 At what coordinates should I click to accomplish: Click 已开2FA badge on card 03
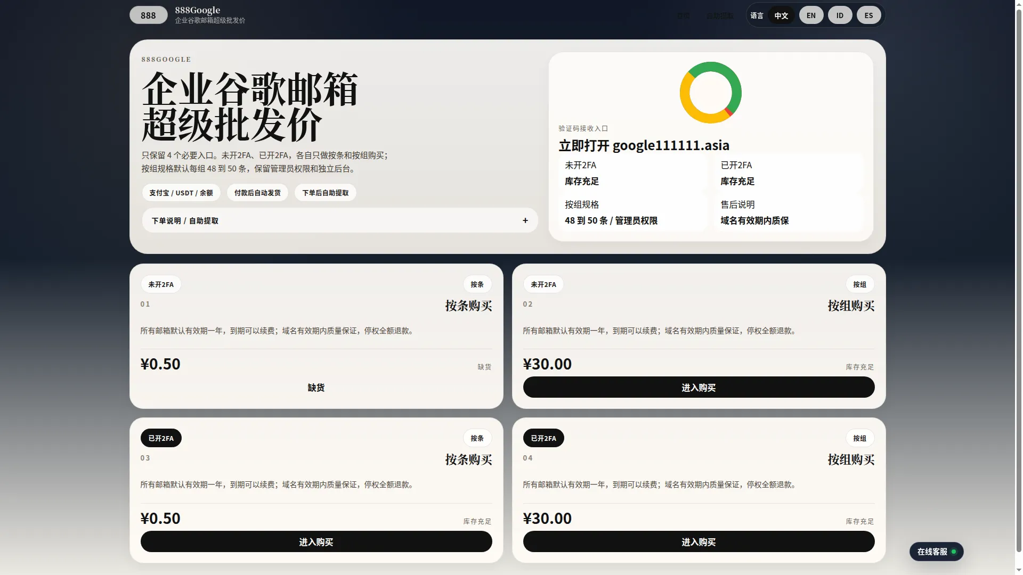pos(161,438)
